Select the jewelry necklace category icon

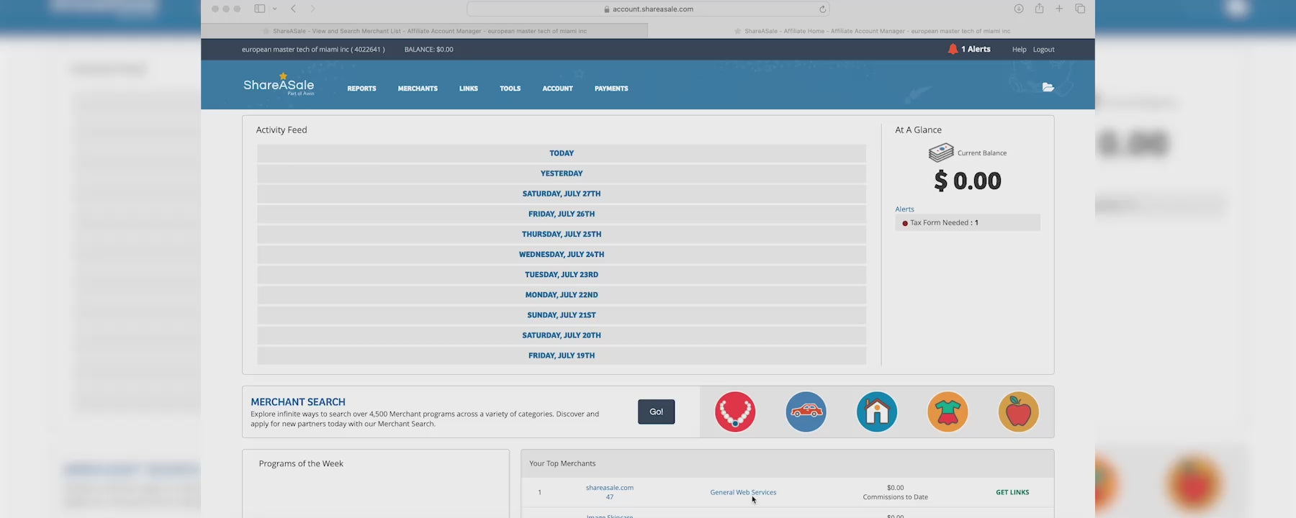[x=735, y=412]
